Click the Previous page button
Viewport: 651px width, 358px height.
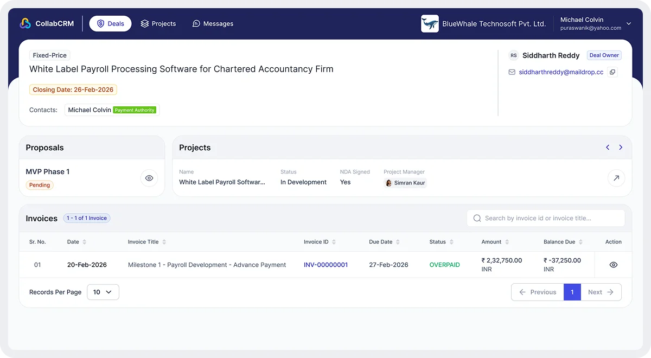pos(538,292)
